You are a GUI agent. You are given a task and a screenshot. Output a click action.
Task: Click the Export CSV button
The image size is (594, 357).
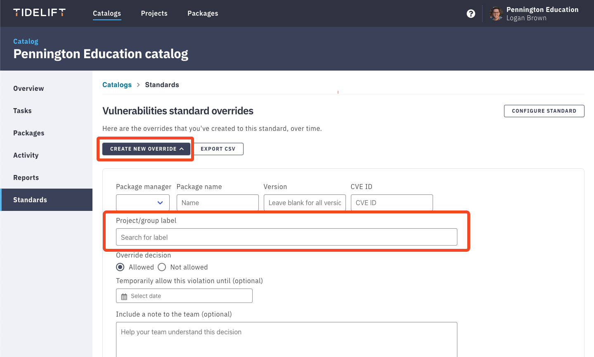(x=218, y=149)
